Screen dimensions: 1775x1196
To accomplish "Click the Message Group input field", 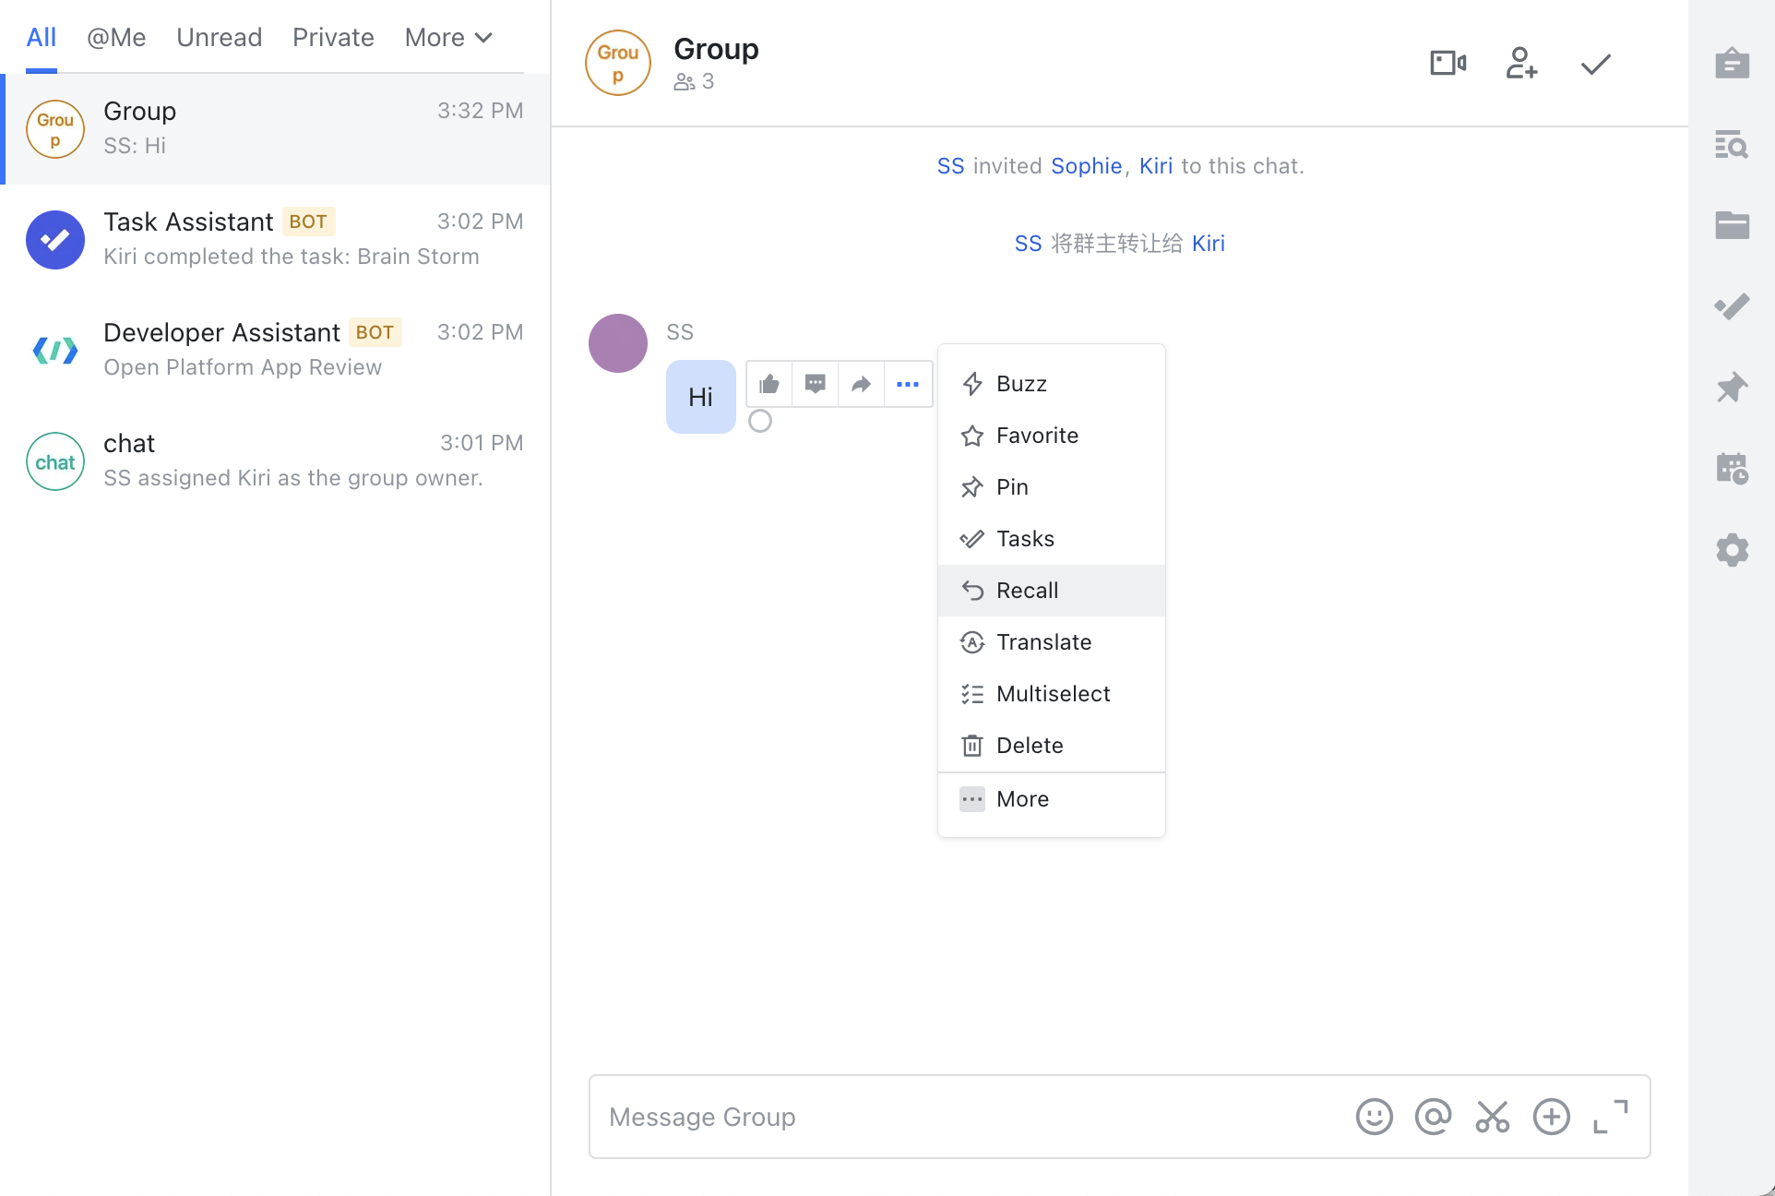I will coord(969,1117).
